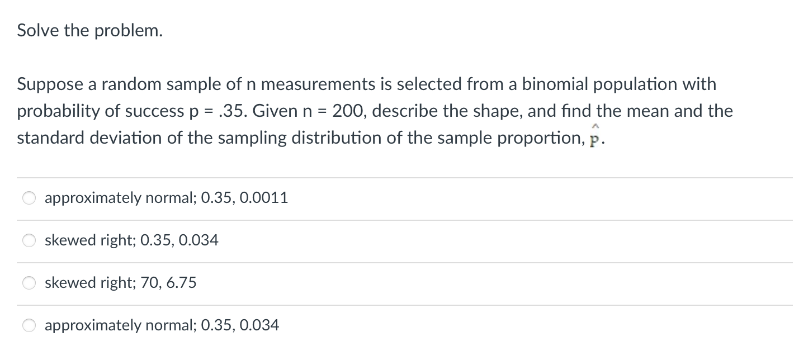
Task: Click the 'n = 200' value in question
Action: (332, 111)
